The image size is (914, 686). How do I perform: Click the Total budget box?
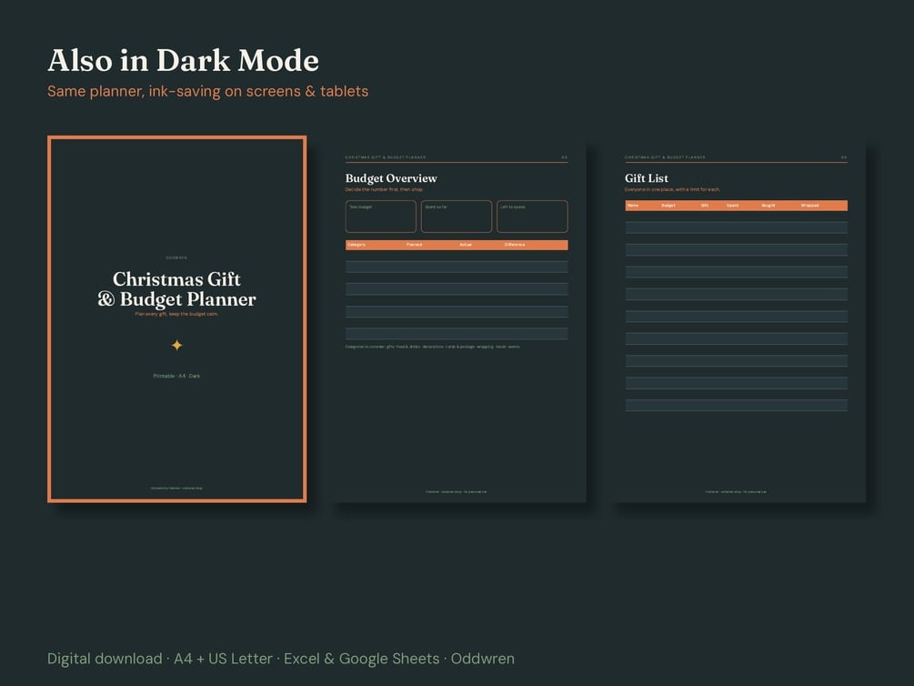[x=381, y=217]
